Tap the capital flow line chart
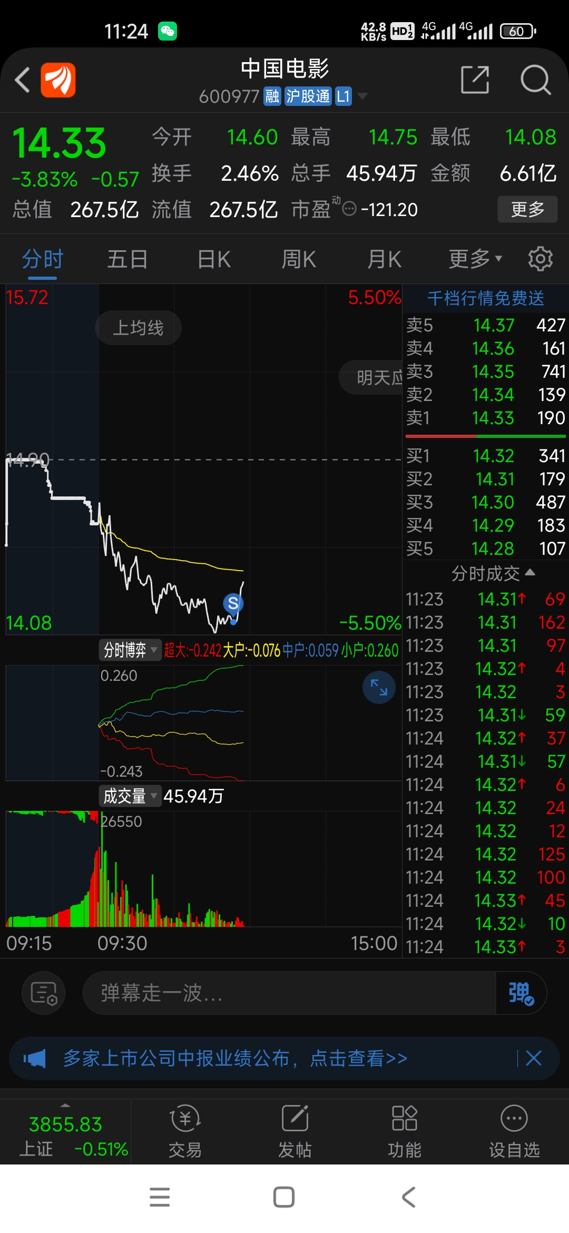Viewport: 569px width, 1233px height. click(x=203, y=722)
